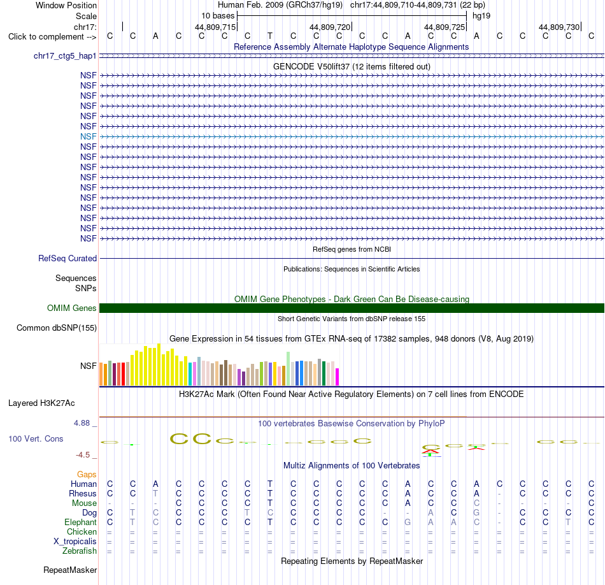Click the tall light-green bar in GTEx chart
Viewport: 605px width, 585px height.
288,369
